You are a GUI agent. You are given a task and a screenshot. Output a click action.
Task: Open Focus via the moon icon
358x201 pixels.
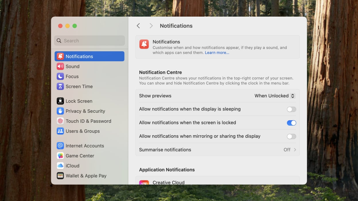60,76
